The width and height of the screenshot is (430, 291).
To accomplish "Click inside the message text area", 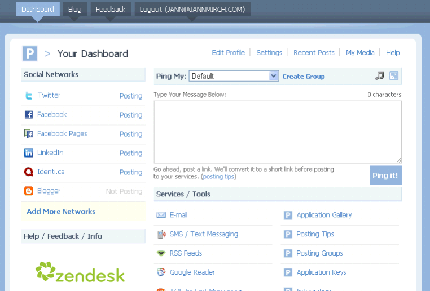I will pos(278,132).
